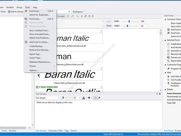Click the Print Fonts printer icon in menu
This screenshot has width=181, height=136.
pyautogui.click(x=26, y=19)
